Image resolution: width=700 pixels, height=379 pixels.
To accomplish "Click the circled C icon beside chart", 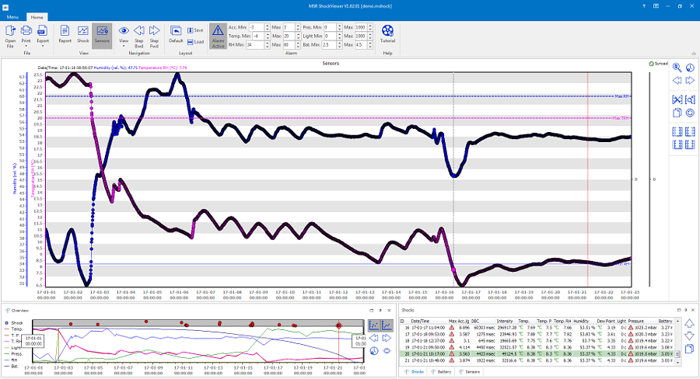I will [x=690, y=113].
